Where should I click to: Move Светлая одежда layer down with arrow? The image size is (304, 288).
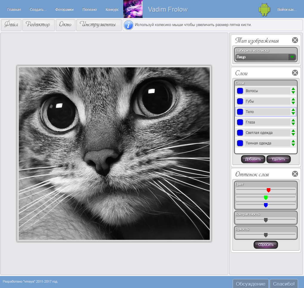(x=293, y=135)
